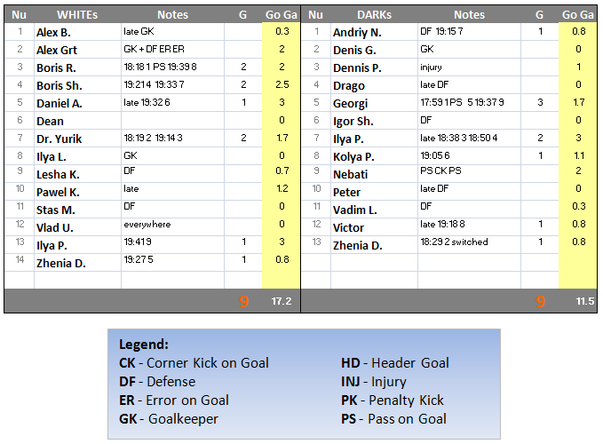Screen dimensions: 603x444
Task: Select Drago's name cell
Action: coord(348,85)
